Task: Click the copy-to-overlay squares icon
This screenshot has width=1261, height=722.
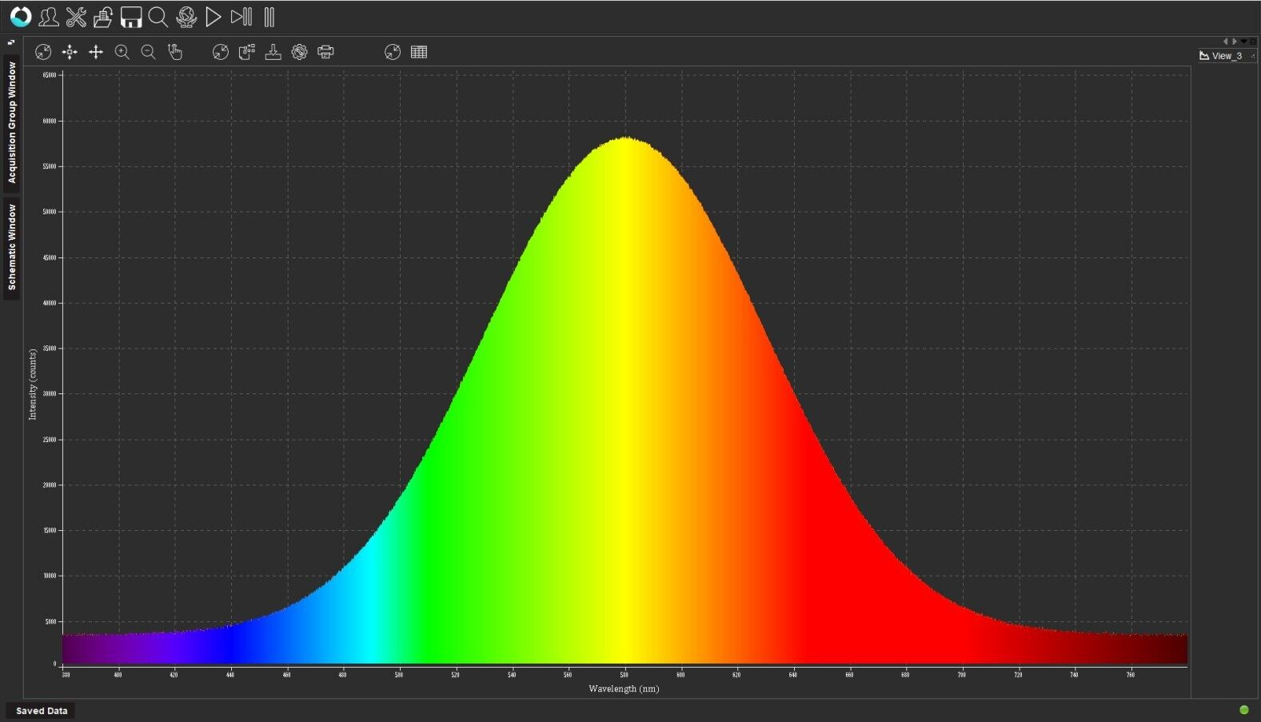Action: point(247,52)
